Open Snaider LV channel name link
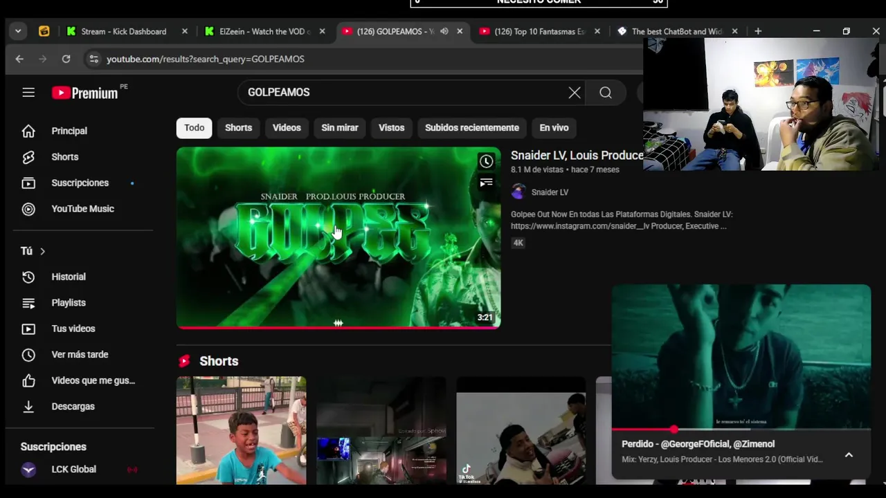Image resolution: width=886 pixels, height=498 pixels. [550, 192]
